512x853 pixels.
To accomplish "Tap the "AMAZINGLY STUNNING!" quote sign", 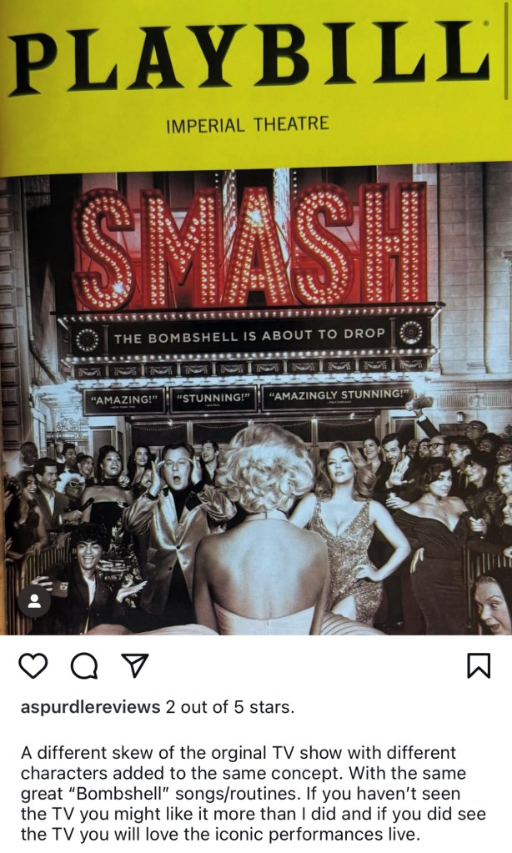I will 338,396.
